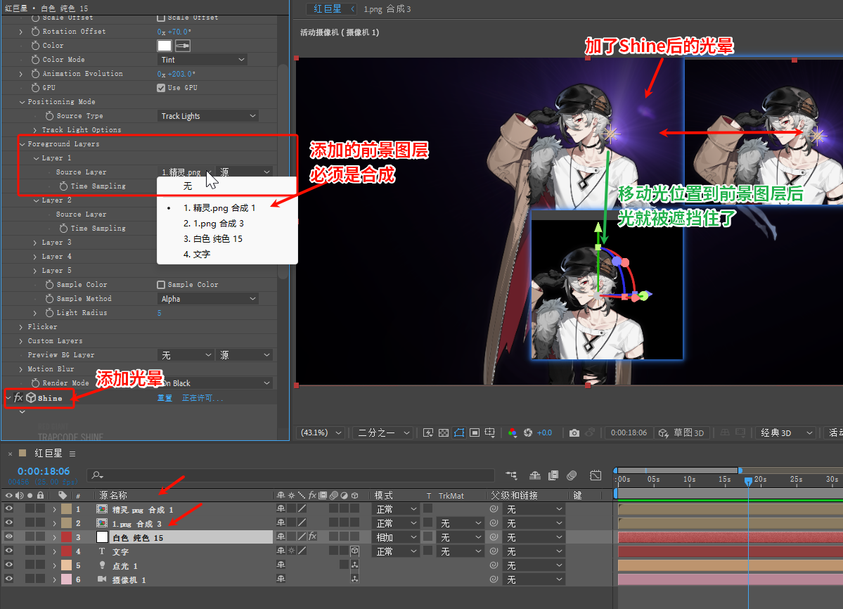
Task: Expand the Layer 3 group
Action: 35,243
